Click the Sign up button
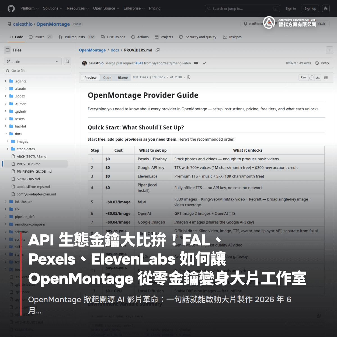The height and width of the screenshot is (337, 337). pyautogui.click(x=310, y=8)
